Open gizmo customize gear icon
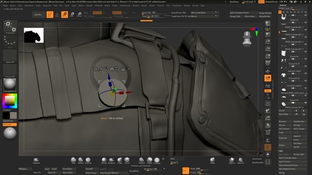312x175 pixels. tap(96, 69)
